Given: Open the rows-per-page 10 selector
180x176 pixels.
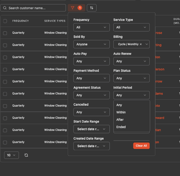Looking at the screenshot, I should (x=11, y=155).
